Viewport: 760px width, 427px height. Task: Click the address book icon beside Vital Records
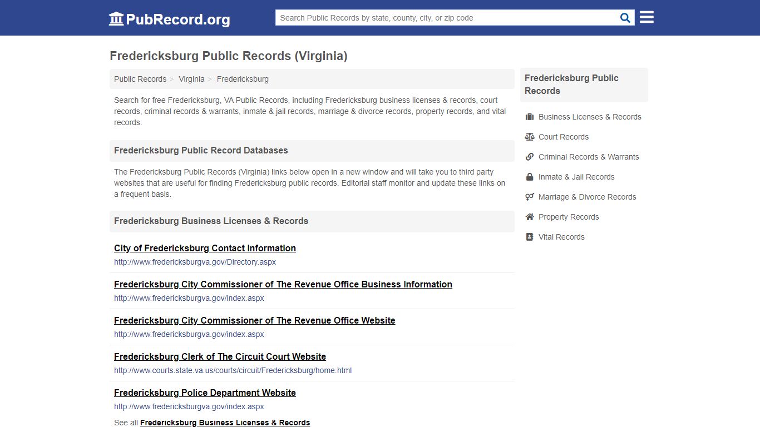530,237
